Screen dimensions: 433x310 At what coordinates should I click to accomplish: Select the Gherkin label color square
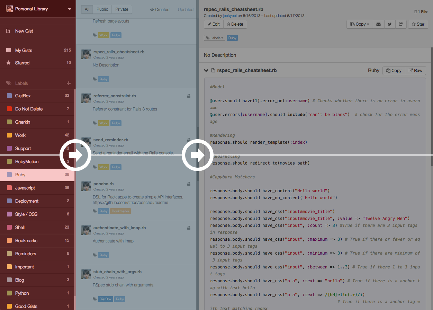(x=9, y=122)
